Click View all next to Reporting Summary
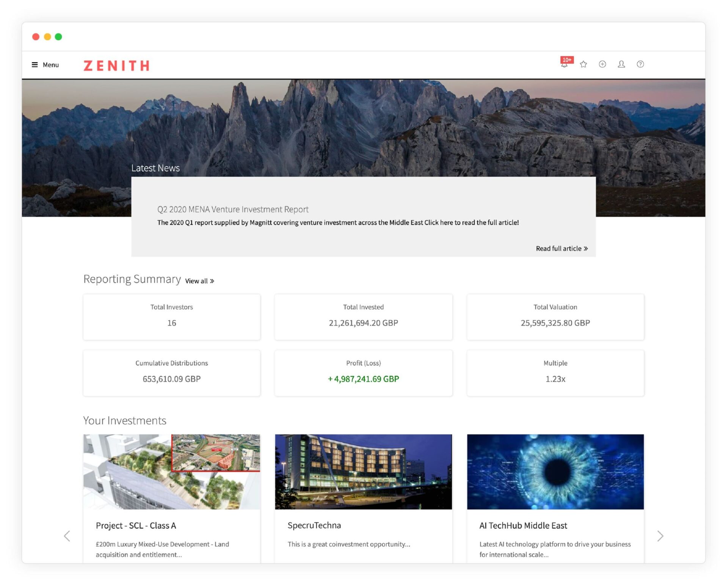The image size is (728, 586). pos(196,281)
